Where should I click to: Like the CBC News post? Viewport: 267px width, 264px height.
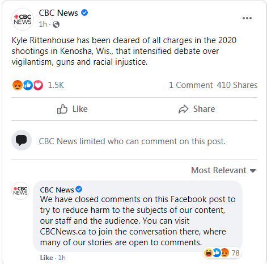tap(73, 109)
